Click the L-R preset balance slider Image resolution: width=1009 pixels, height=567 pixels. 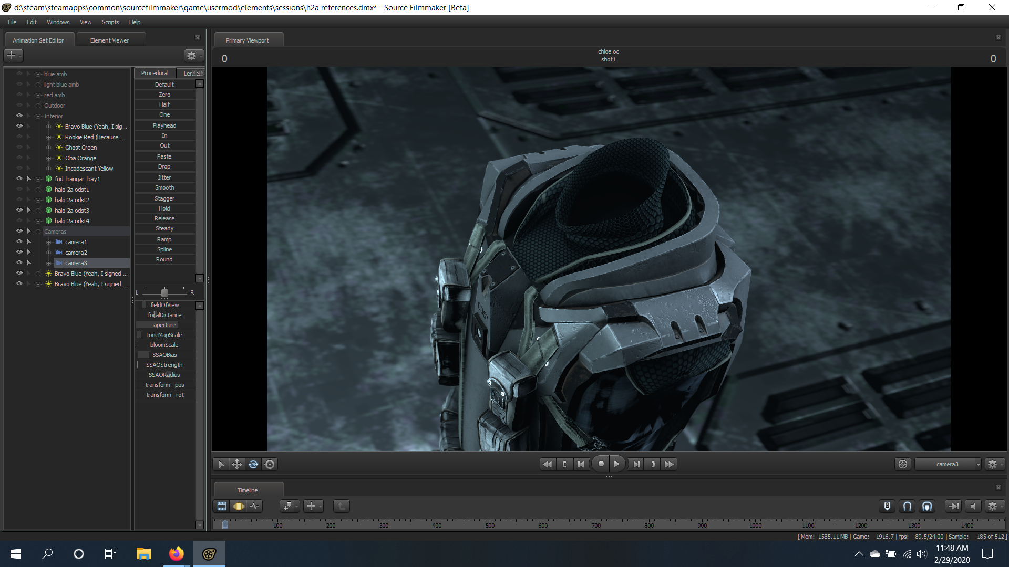(164, 292)
